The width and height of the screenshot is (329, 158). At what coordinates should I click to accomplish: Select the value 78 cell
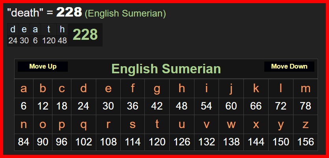pyautogui.click(x=305, y=106)
